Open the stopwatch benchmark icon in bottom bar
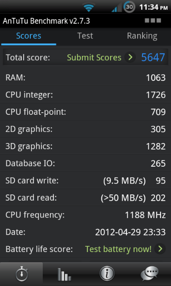Viewport: 171px width, 286px height. coord(21,274)
